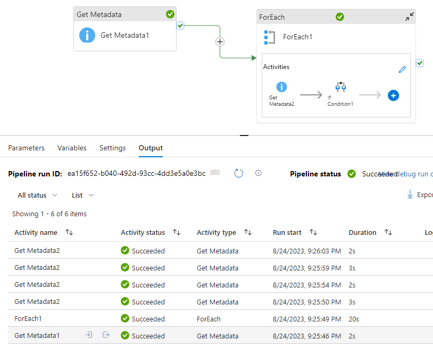This screenshot has height=348, width=433.
Task: Click the ForEach1 row activity name
Action: (28, 318)
